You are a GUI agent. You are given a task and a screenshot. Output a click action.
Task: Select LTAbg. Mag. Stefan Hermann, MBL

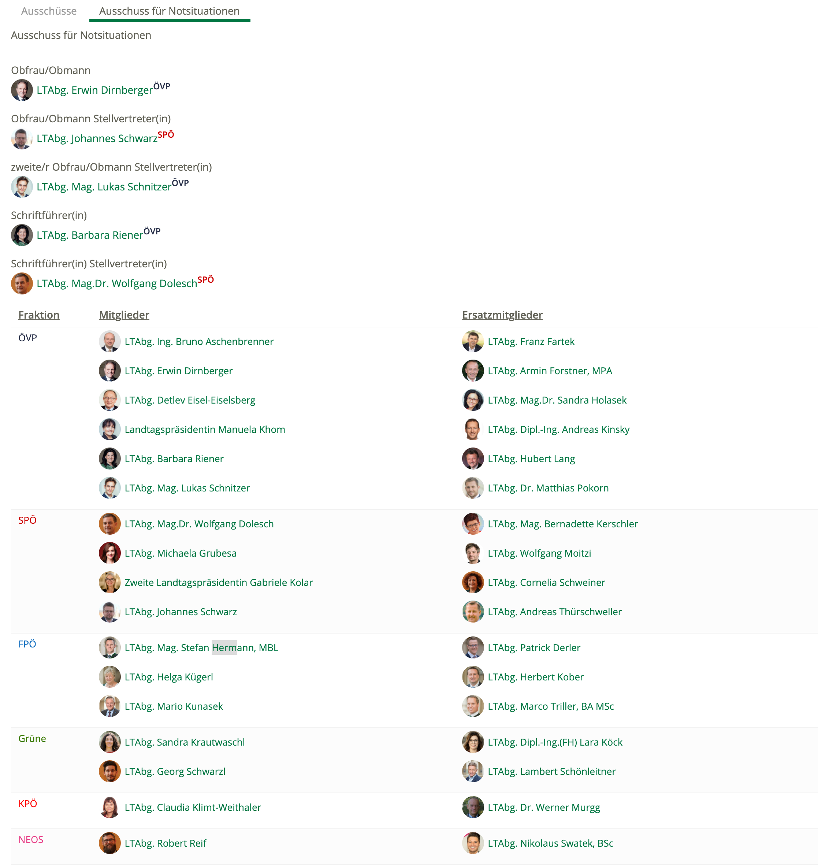coord(201,648)
